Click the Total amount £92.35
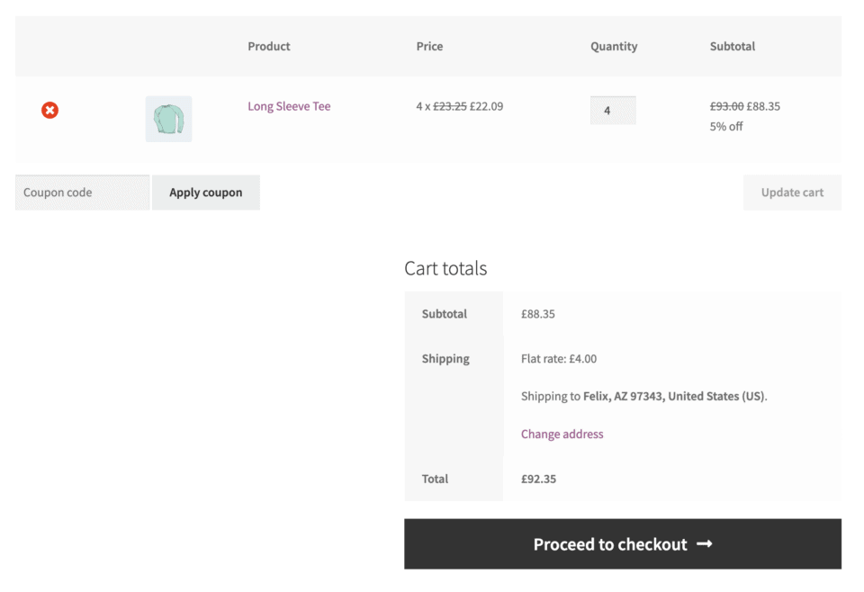The image size is (864, 592). coord(538,479)
